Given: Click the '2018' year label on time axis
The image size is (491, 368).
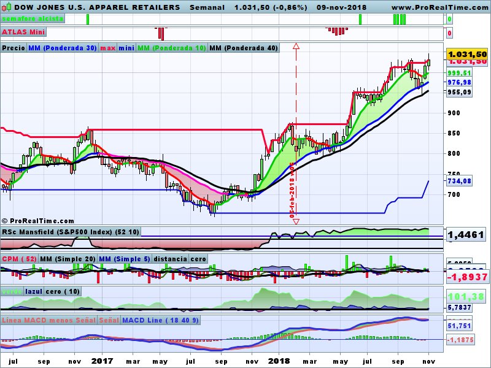Looking at the screenshot, I should click(x=279, y=361).
